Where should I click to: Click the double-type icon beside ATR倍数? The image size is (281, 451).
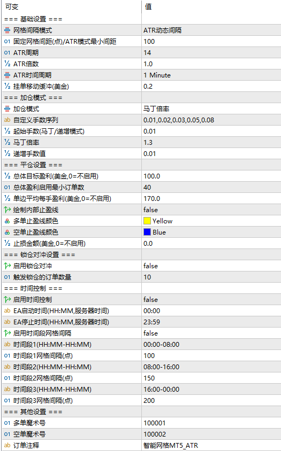point(7,64)
